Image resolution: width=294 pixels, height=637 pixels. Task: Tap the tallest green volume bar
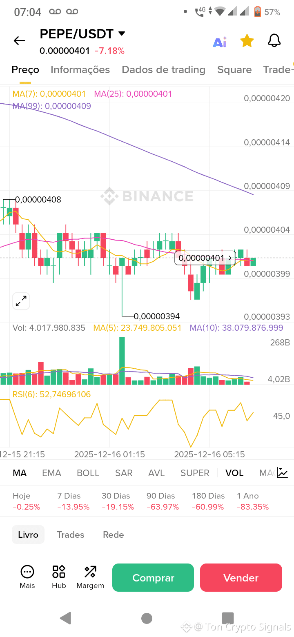click(122, 361)
